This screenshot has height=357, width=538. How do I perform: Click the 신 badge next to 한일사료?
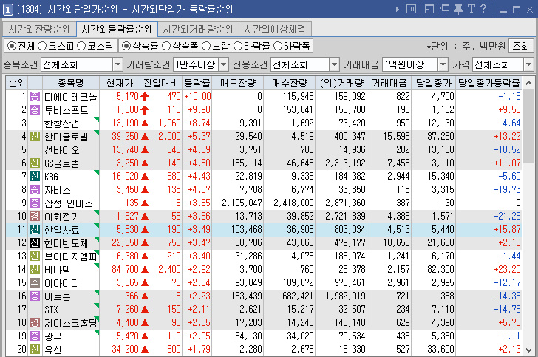coord(34,230)
